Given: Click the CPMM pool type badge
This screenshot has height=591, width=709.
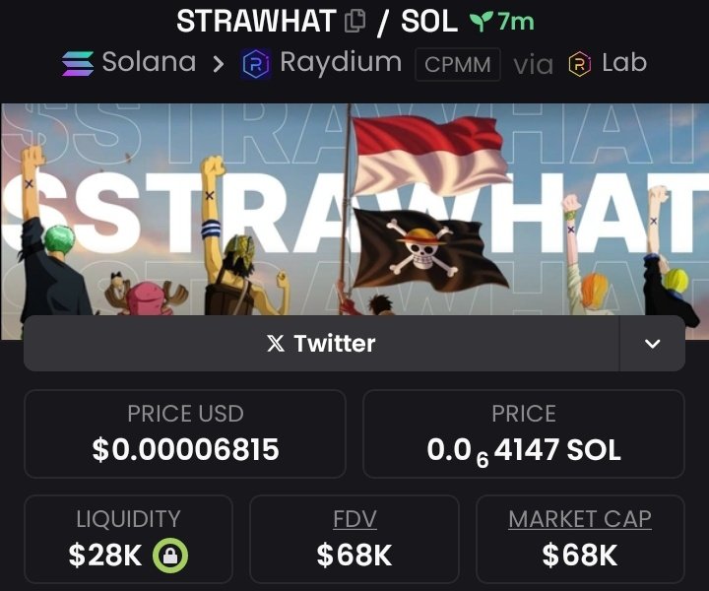Looking at the screenshot, I should (458, 64).
